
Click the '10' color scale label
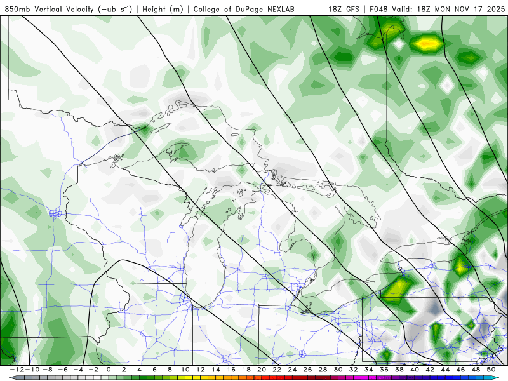tap(185, 370)
